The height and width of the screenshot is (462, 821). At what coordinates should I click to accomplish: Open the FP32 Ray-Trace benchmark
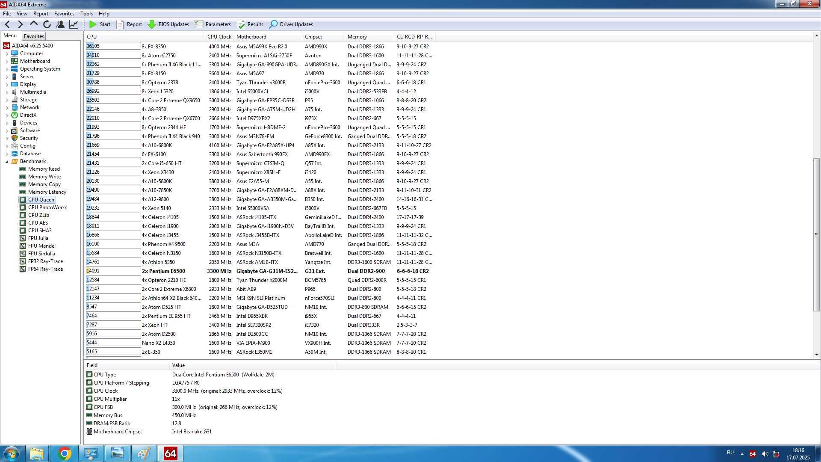(x=45, y=261)
